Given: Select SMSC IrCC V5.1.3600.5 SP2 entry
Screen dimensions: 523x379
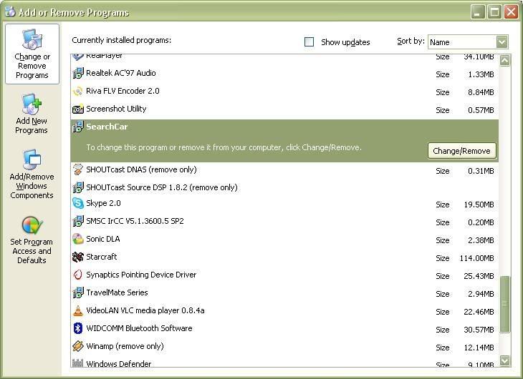Looking at the screenshot, I should [284, 222].
